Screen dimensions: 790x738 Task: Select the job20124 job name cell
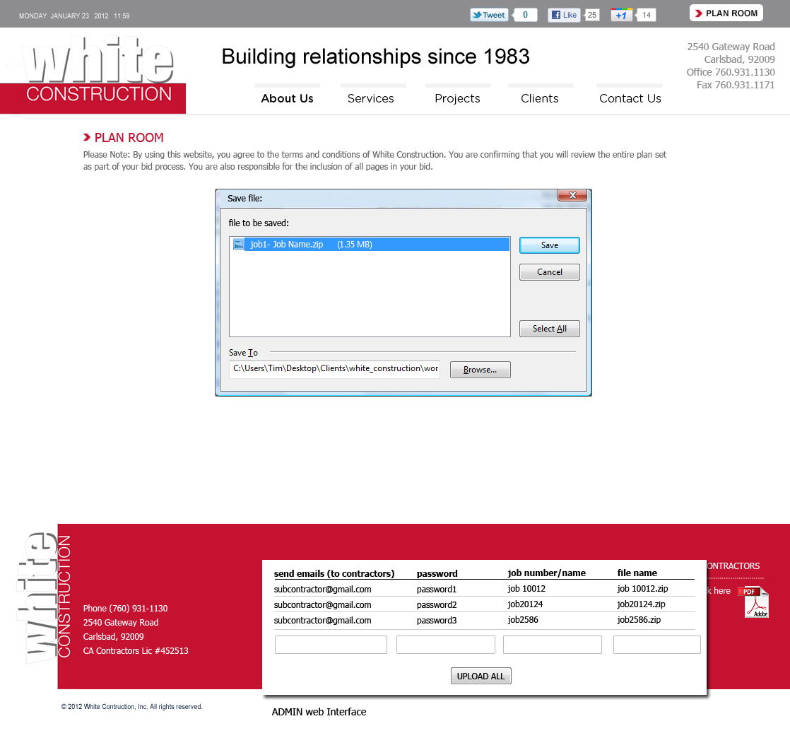click(x=525, y=604)
